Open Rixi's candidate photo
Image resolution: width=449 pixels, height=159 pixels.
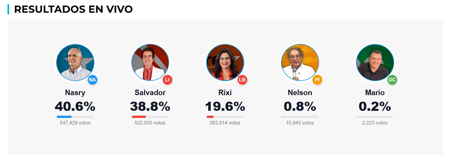click(x=225, y=62)
